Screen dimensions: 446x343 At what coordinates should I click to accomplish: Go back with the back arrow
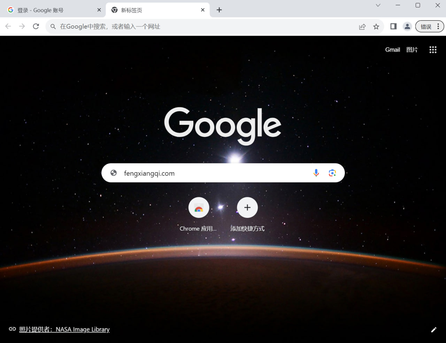(x=8, y=26)
